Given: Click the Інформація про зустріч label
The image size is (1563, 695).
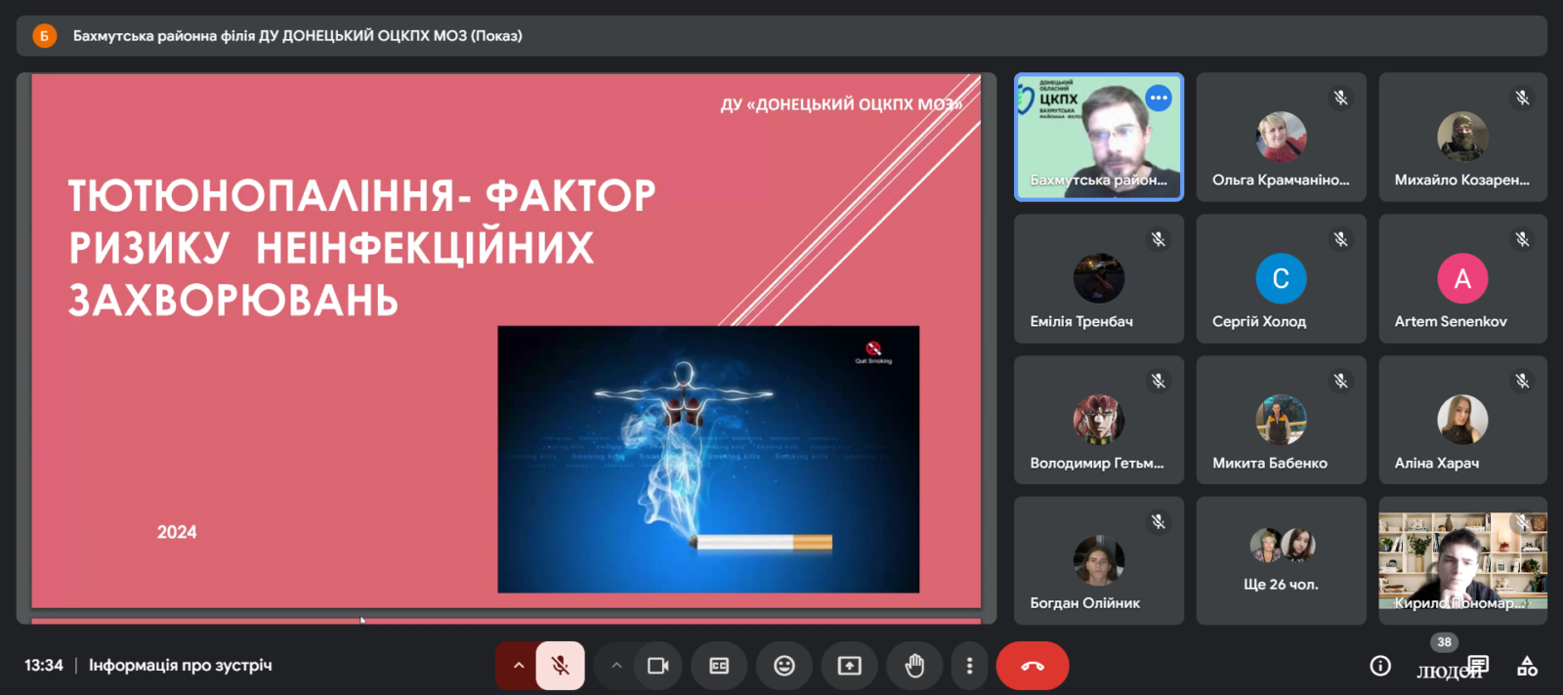Looking at the screenshot, I should point(181,666).
